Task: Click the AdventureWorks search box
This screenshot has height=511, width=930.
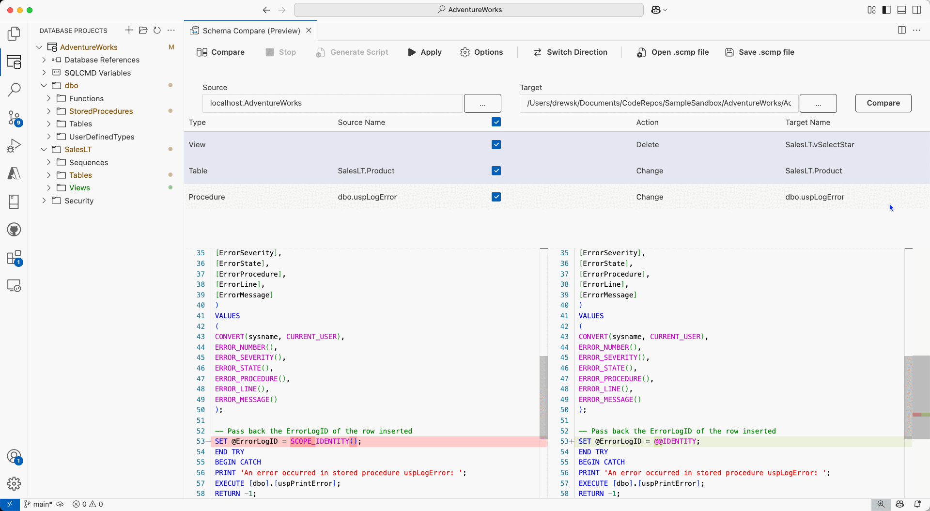Action: (468, 10)
